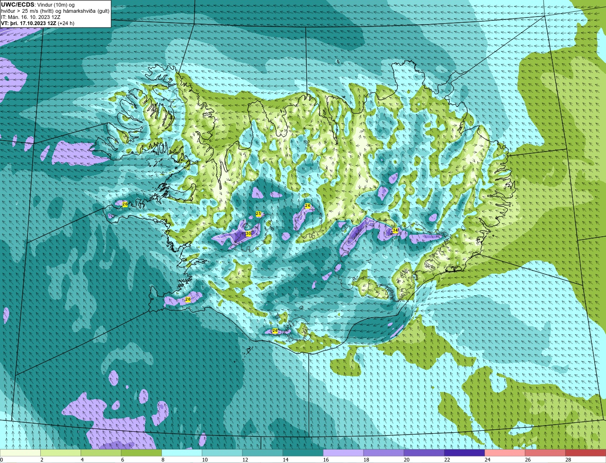Click the legend scale number 2
Image resolution: width=606 pixels, height=463 pixels.
tap(42, 460)
